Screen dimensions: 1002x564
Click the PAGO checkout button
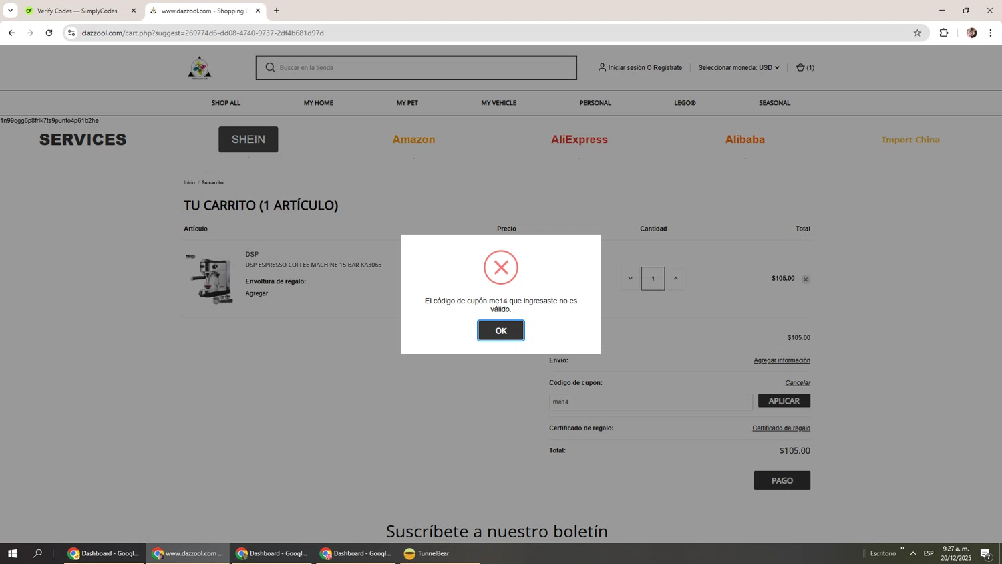click(782, 480)
